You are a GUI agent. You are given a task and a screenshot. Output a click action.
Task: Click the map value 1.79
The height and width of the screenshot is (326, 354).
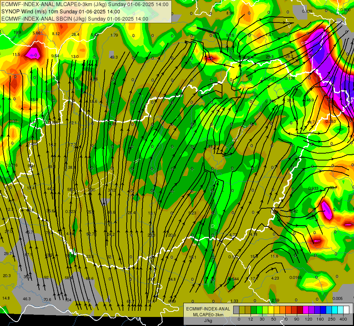point(114,35)
